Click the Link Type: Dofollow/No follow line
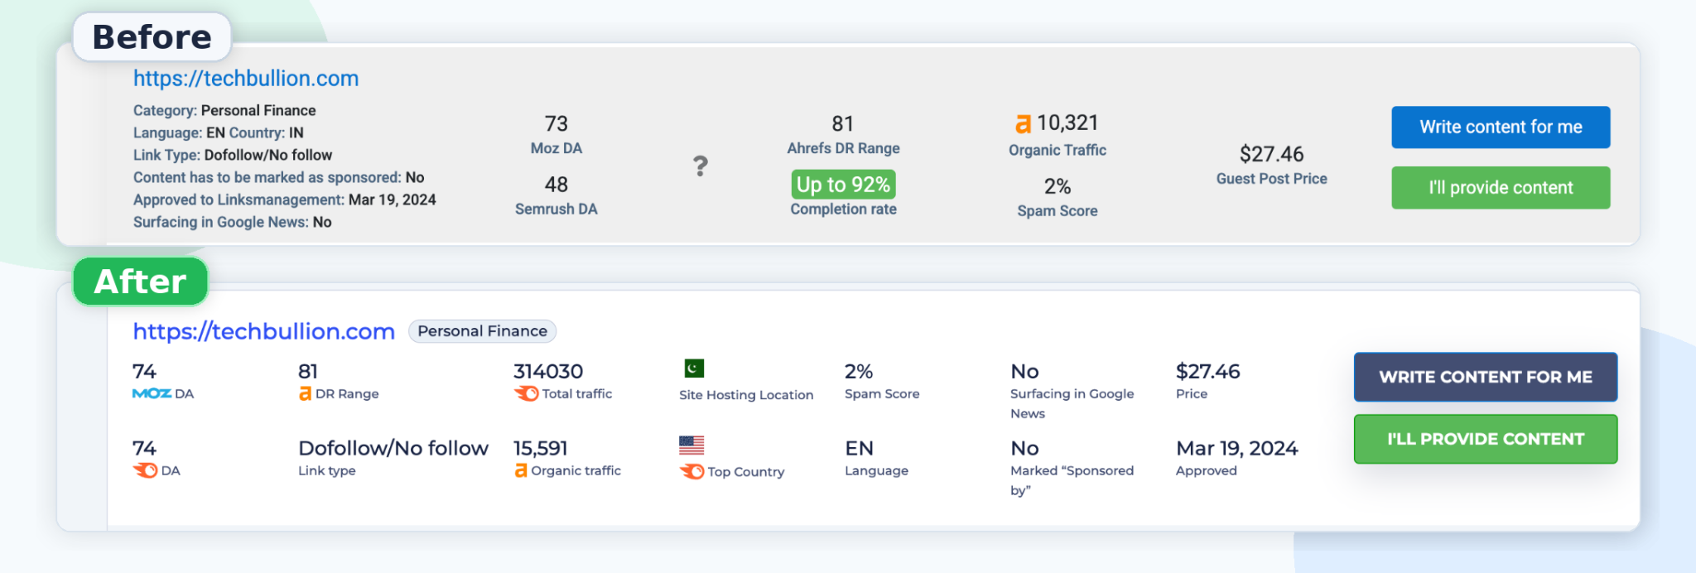Viewport: 1696px width, 573px height. click(x=233, y=155)
